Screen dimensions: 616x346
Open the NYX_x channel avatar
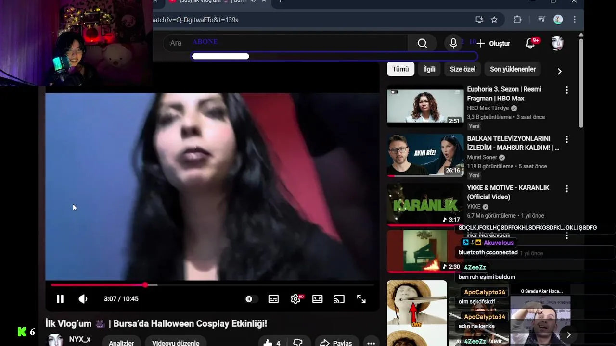click(55, 340)
